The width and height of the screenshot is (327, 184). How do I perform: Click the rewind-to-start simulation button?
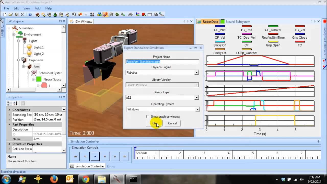tap(75, 156)
